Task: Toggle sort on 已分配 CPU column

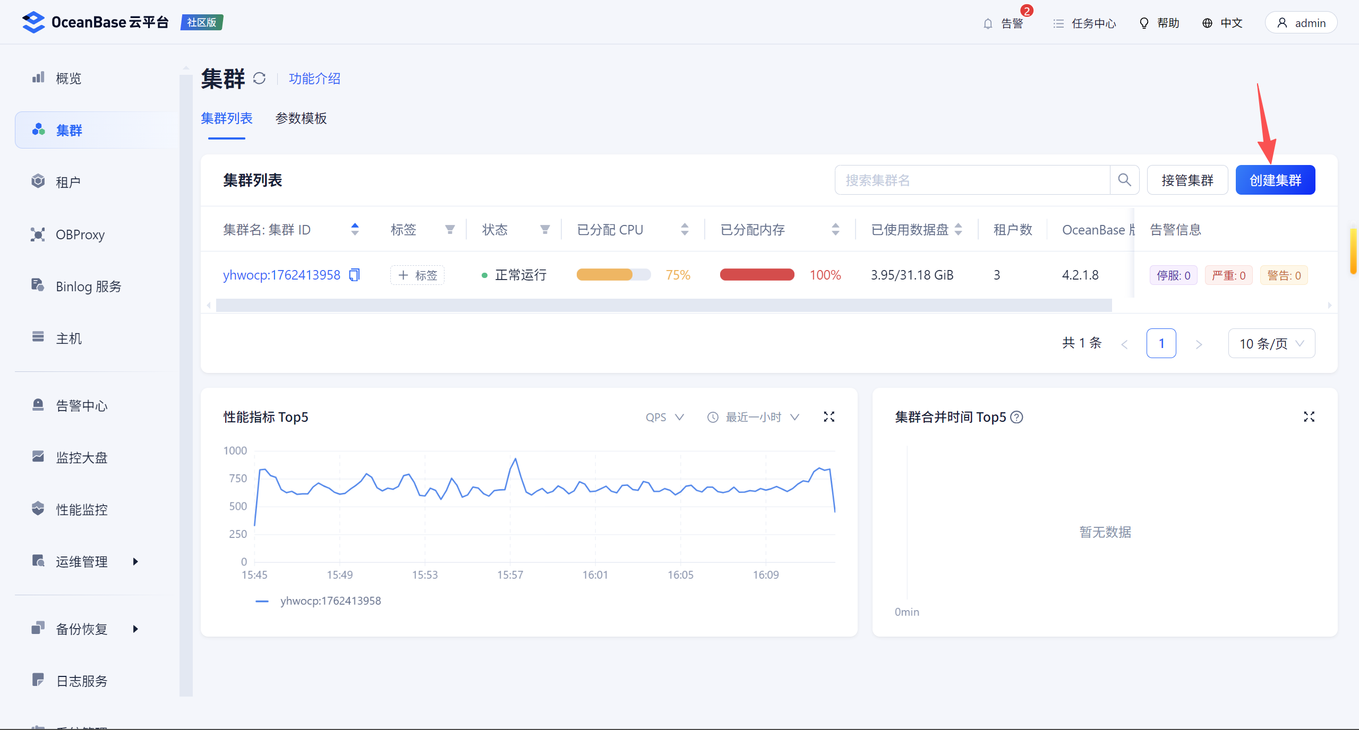Action: tap(685, 229)
